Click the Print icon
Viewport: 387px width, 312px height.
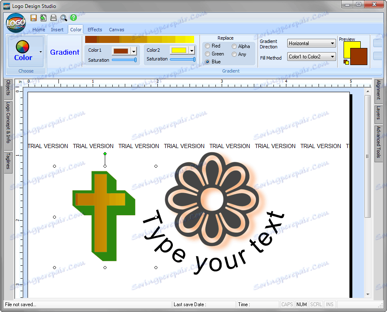53,18
